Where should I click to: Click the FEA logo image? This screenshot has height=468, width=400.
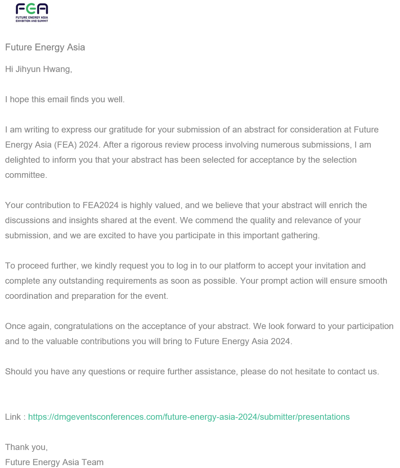coord(32,13)
